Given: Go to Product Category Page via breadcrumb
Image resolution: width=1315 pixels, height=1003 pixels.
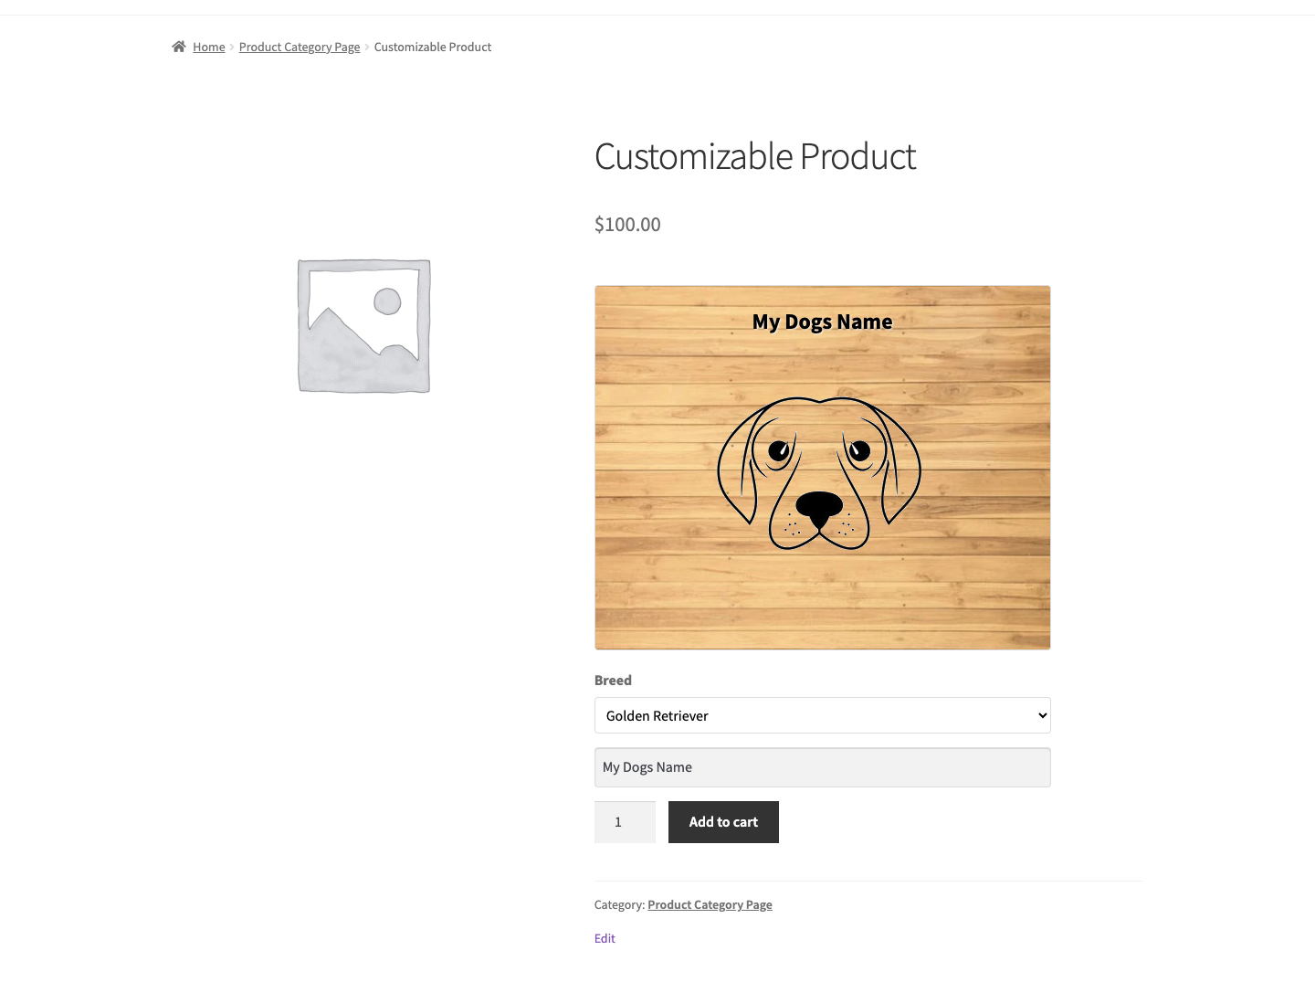Looking at the screenshot, I should (x=300, y=47).
